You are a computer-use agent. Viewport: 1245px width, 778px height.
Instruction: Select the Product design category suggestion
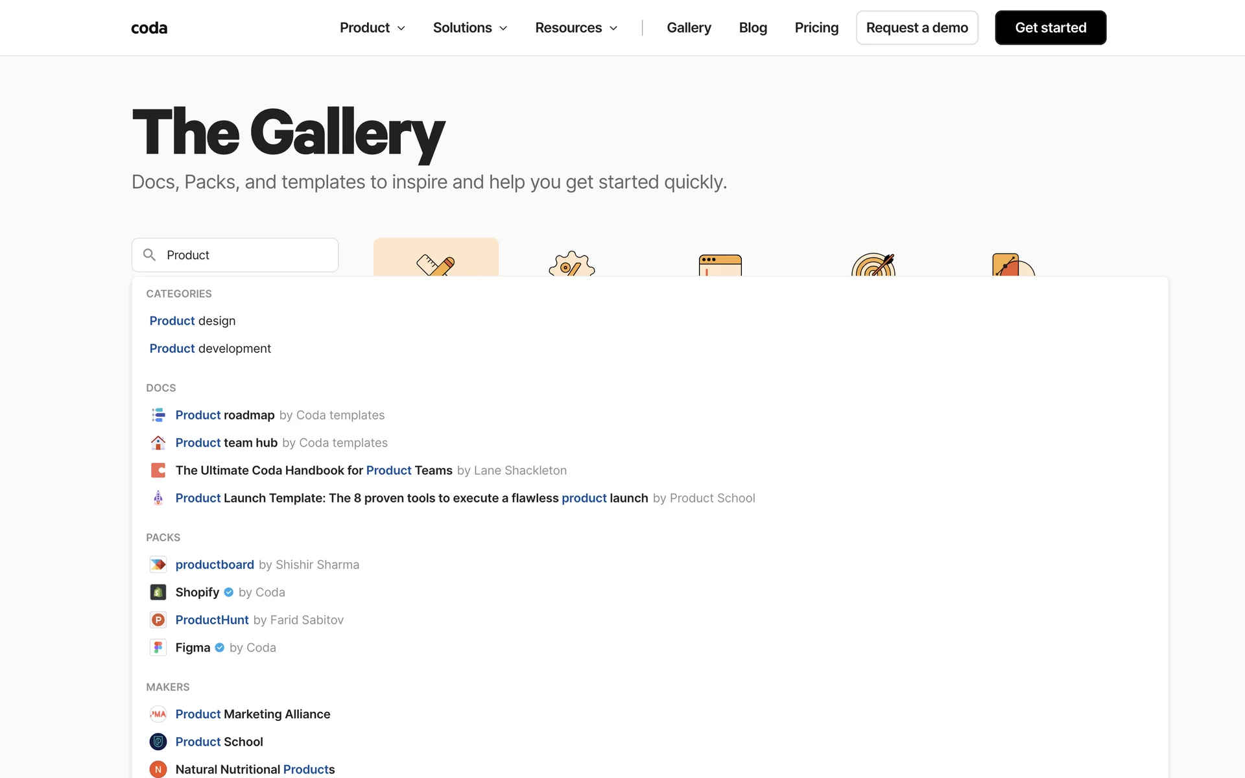click(193, 321)
